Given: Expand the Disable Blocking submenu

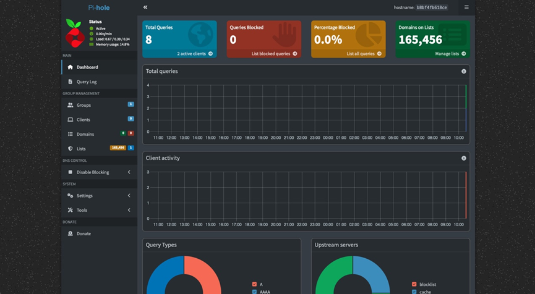Looking at the screenshot, I should point(129,172).
